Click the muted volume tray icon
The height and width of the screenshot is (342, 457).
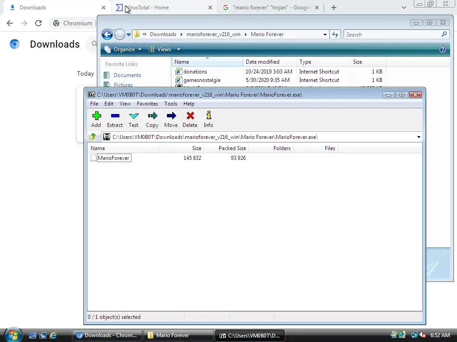click(423, 335)
